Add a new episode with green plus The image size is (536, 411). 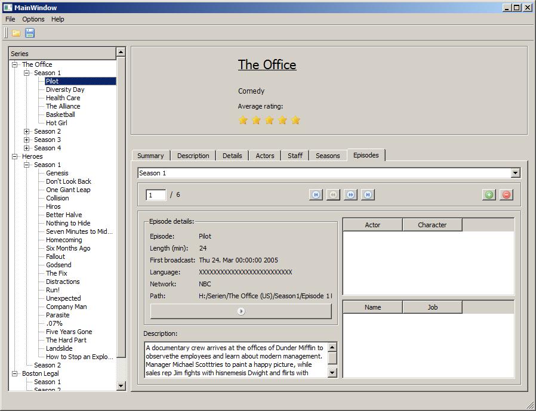pos(489,194)
